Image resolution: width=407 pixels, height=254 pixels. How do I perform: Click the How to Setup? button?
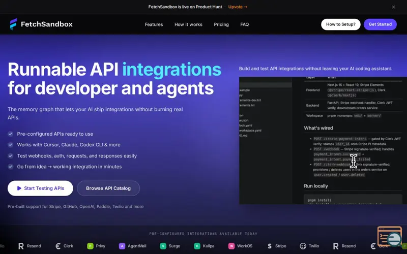coord(341,24)
